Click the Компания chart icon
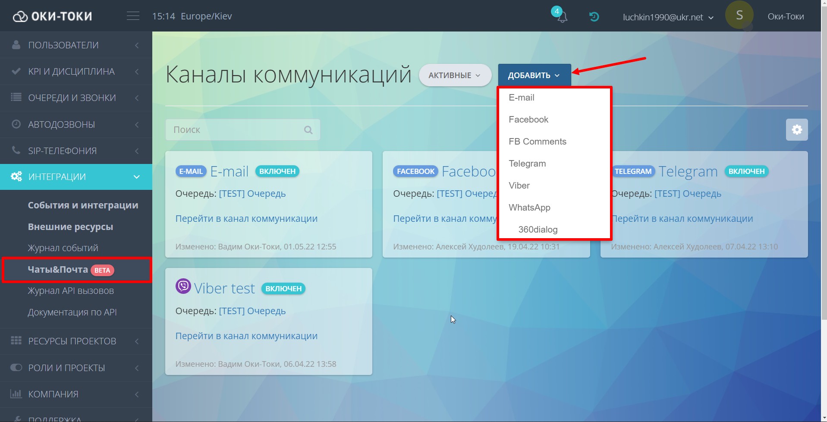The height and width of the screenshot is (422, 827). [x=16, y=394]
